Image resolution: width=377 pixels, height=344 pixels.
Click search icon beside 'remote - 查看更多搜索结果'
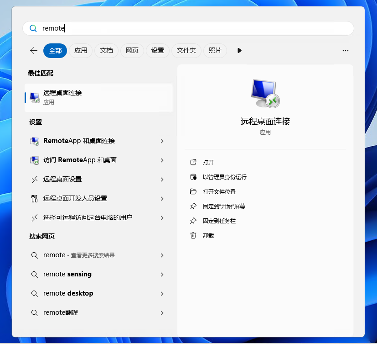coord(35,255)
